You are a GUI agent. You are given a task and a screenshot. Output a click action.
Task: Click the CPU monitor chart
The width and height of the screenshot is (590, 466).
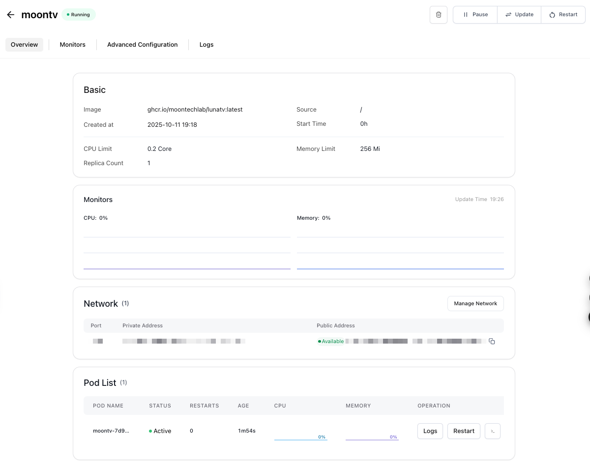(x=187, y=248)
